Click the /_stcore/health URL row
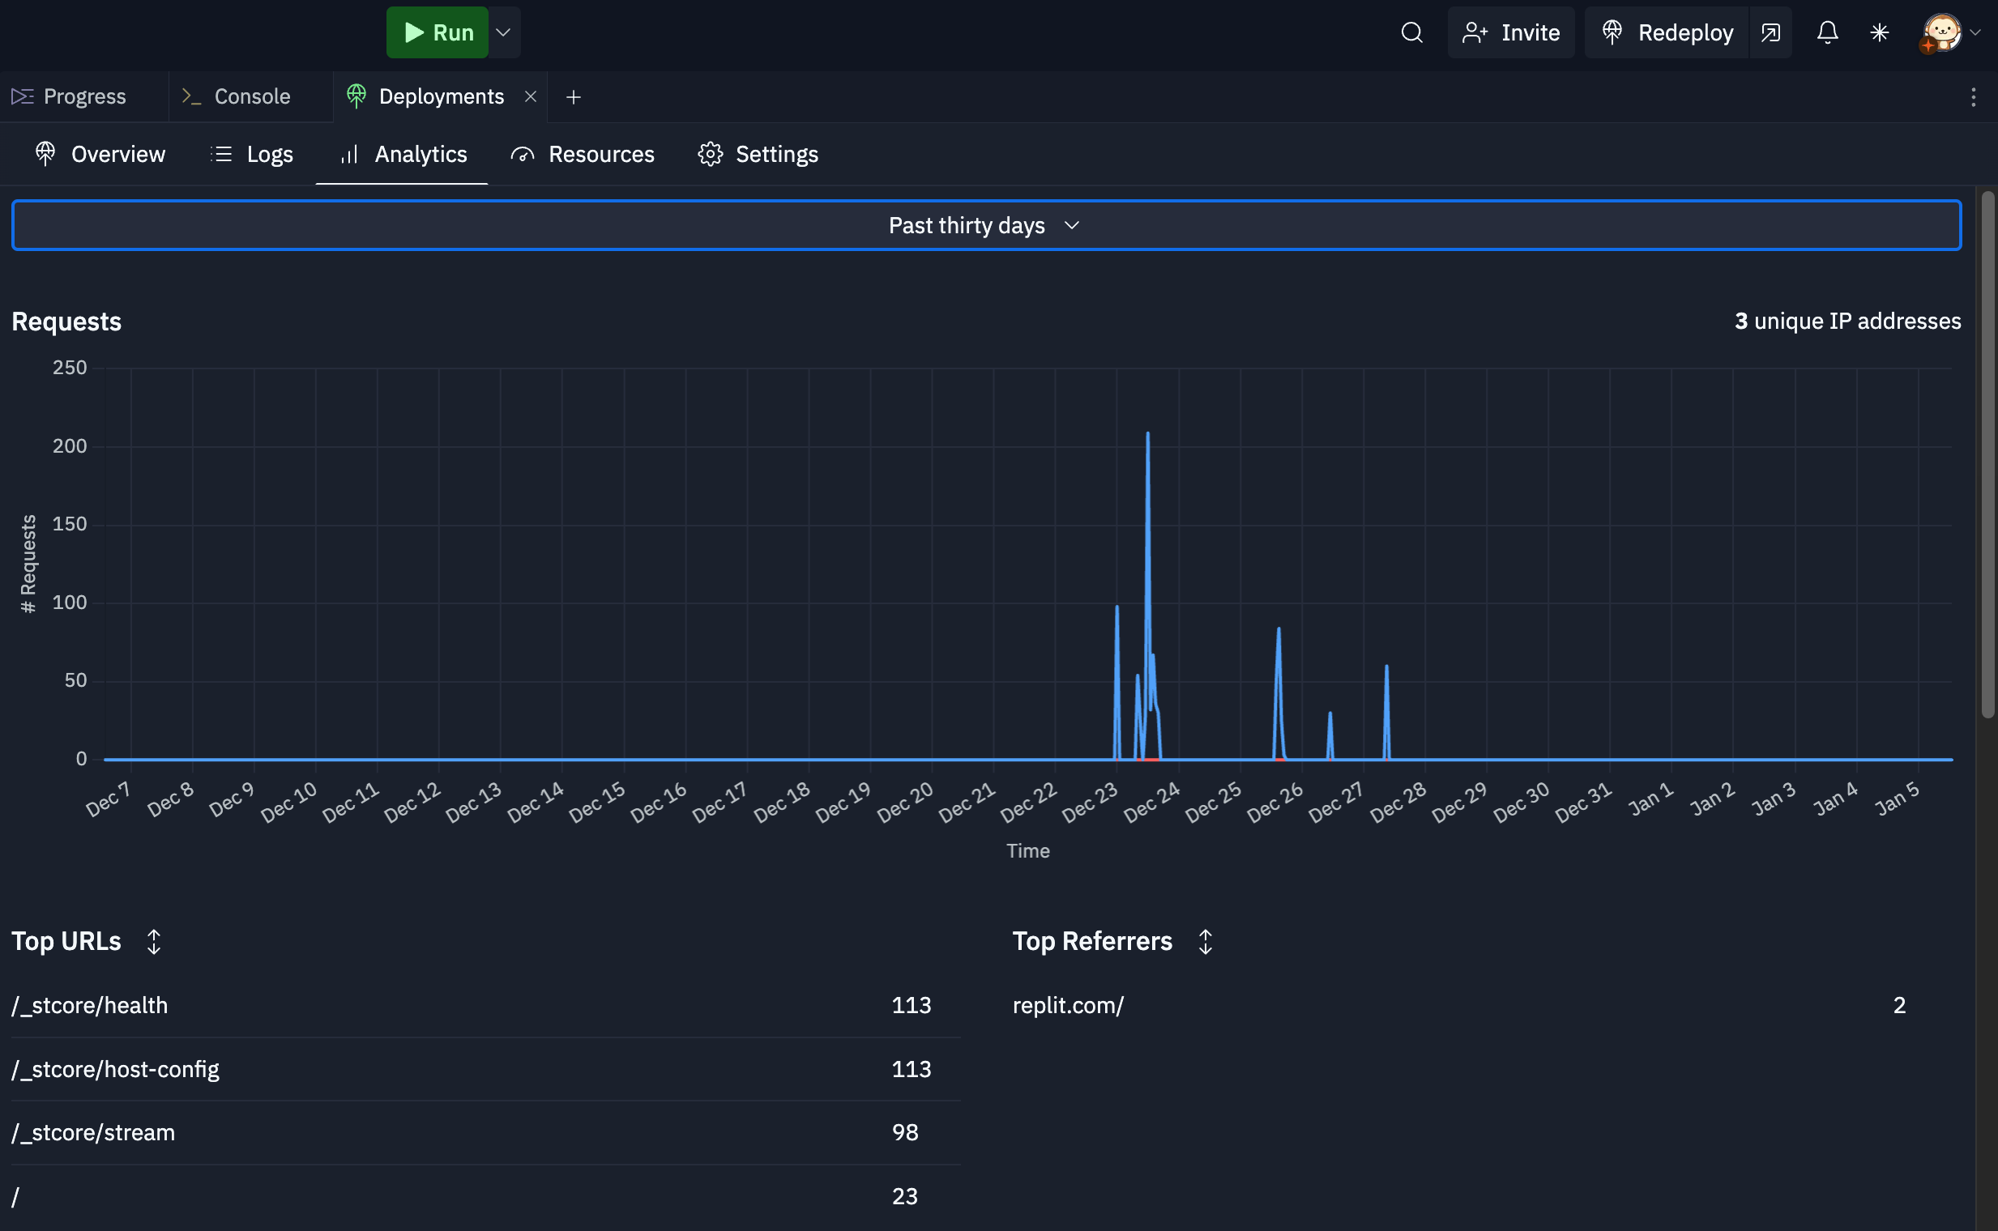 tap(485, 1006)
